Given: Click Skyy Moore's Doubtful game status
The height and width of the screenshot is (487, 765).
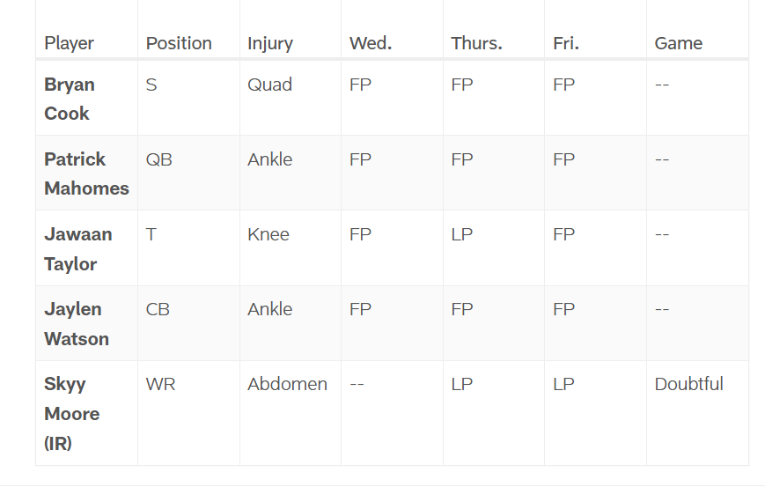Looking at the screenshot, I should point(689,384).
